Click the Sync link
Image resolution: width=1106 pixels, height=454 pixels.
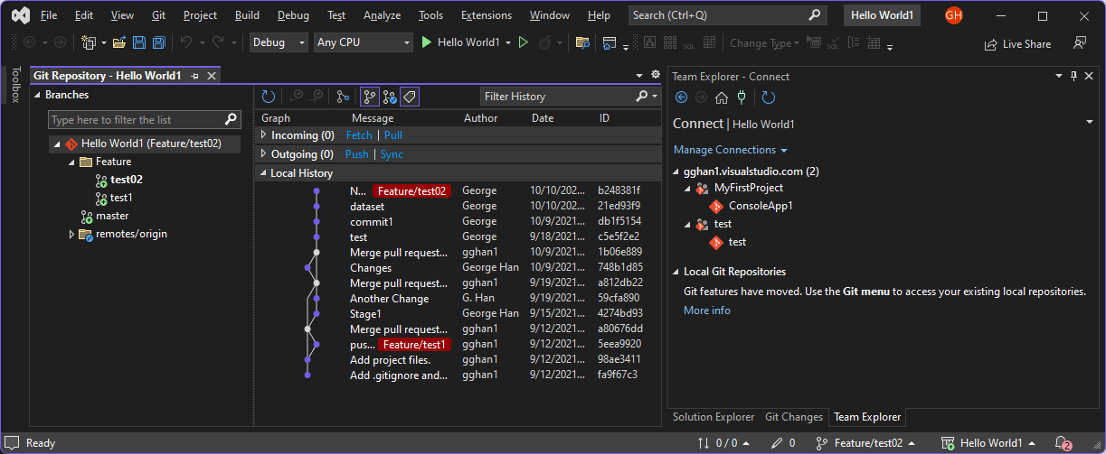(392, 154)
